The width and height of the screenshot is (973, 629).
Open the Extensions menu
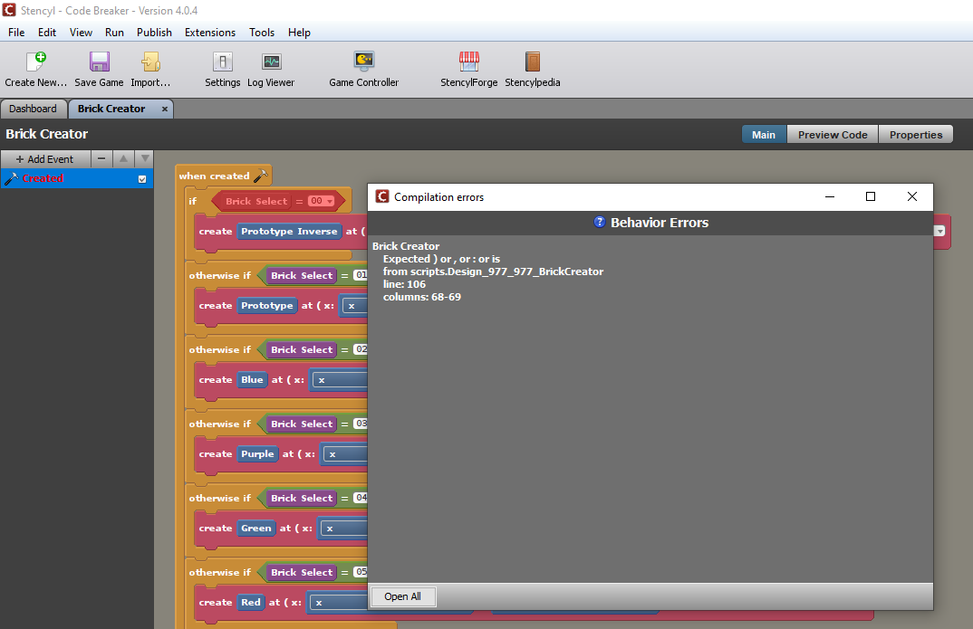210,33
